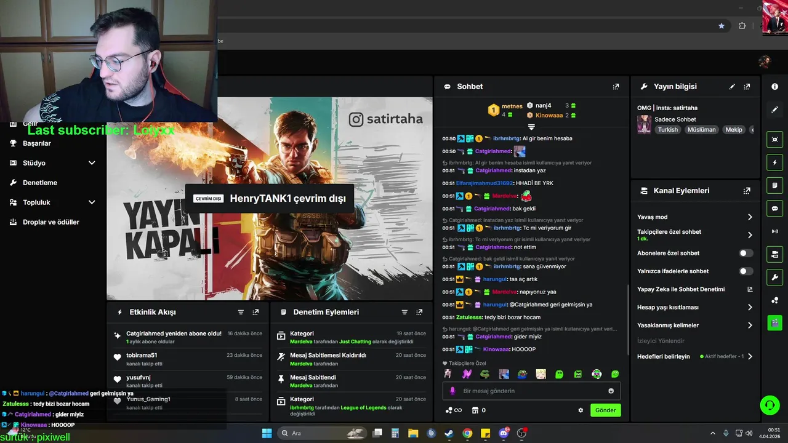Pop out the Etkinlik Akışı panel
The image size is (788, 443).
[255, 312]
